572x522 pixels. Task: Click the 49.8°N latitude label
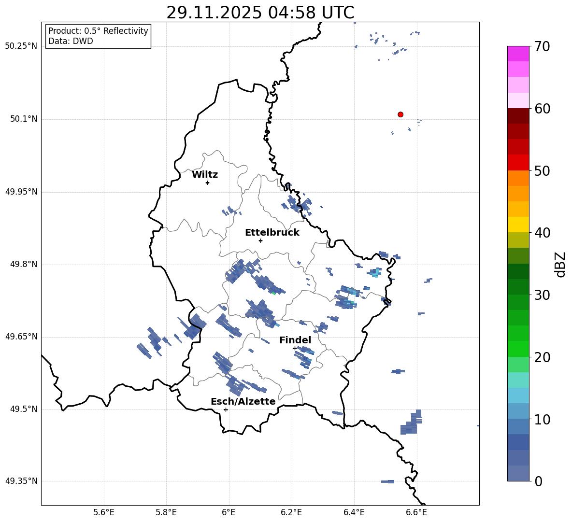click(x=24, y=264)
